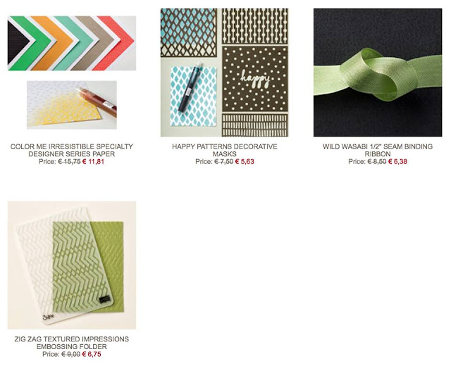Select Wild Wasabi Seam Binding Ribbon title
This screenshot has height=366, width=451.
point(378,150)
